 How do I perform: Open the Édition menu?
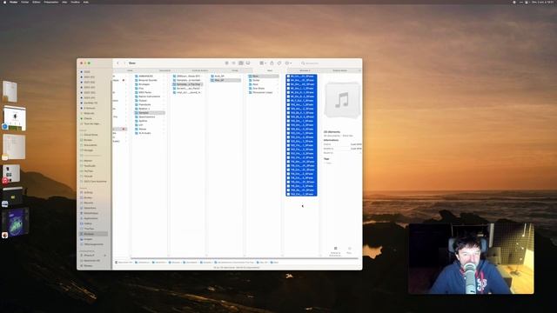pos(37,2)
